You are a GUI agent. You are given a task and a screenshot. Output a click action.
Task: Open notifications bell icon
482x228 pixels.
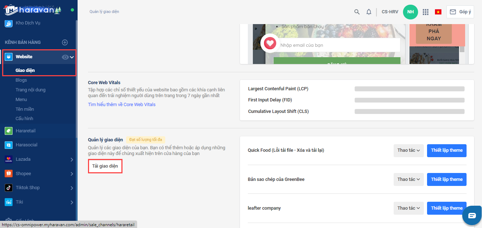369,12
